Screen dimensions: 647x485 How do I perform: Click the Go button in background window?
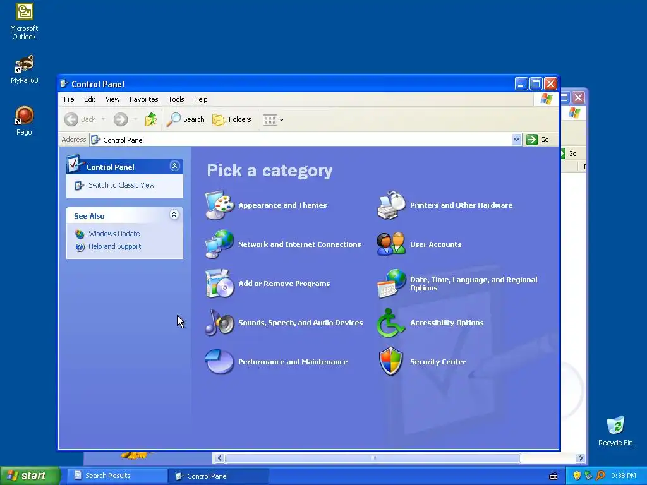tap(569, 153)
